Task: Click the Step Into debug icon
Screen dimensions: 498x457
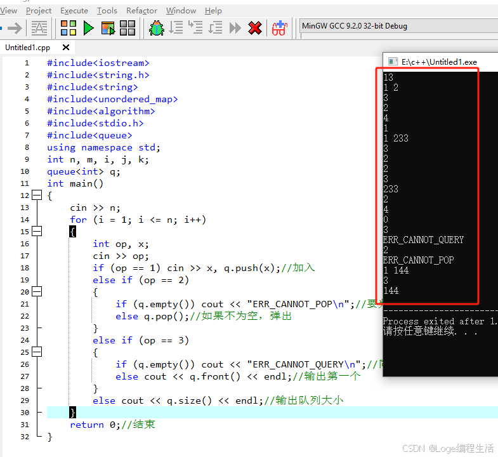Action: 195,28
